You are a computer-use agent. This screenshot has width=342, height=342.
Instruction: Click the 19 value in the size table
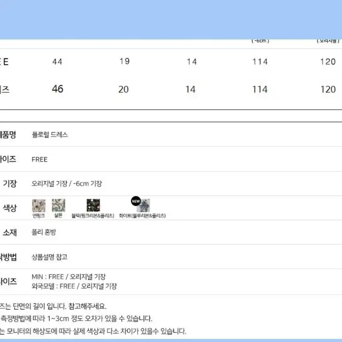tap(125, 61)
